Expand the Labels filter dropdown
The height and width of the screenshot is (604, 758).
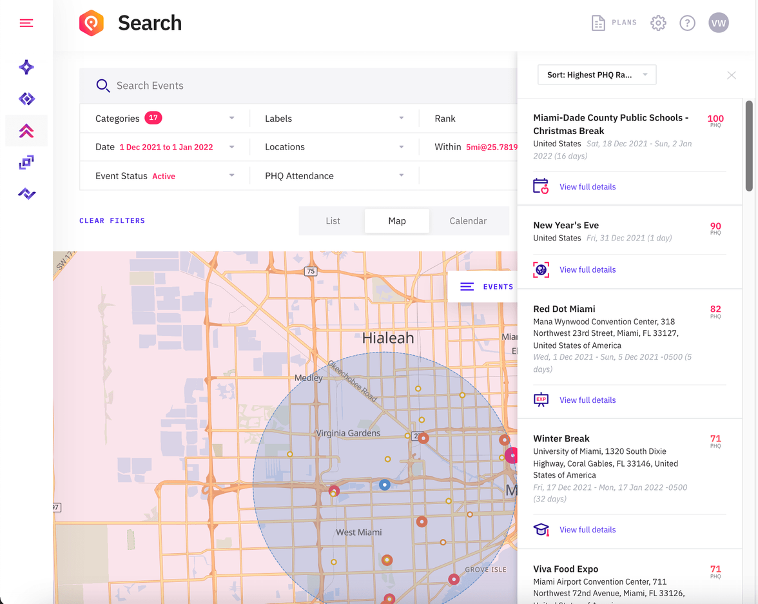tap(334, 119)
